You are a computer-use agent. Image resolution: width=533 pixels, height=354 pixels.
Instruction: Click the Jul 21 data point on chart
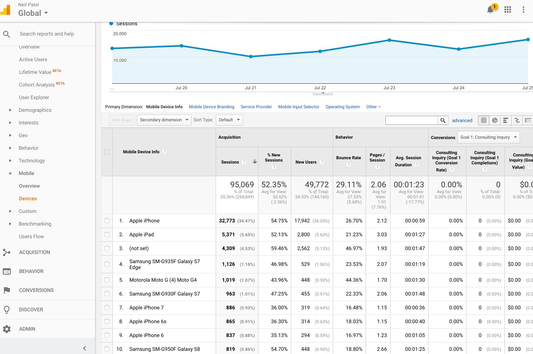click(x=251, y=56)
